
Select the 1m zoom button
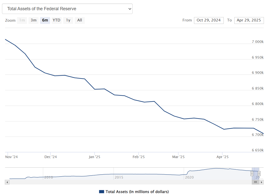pyautogui.click(x=22, y=20)
